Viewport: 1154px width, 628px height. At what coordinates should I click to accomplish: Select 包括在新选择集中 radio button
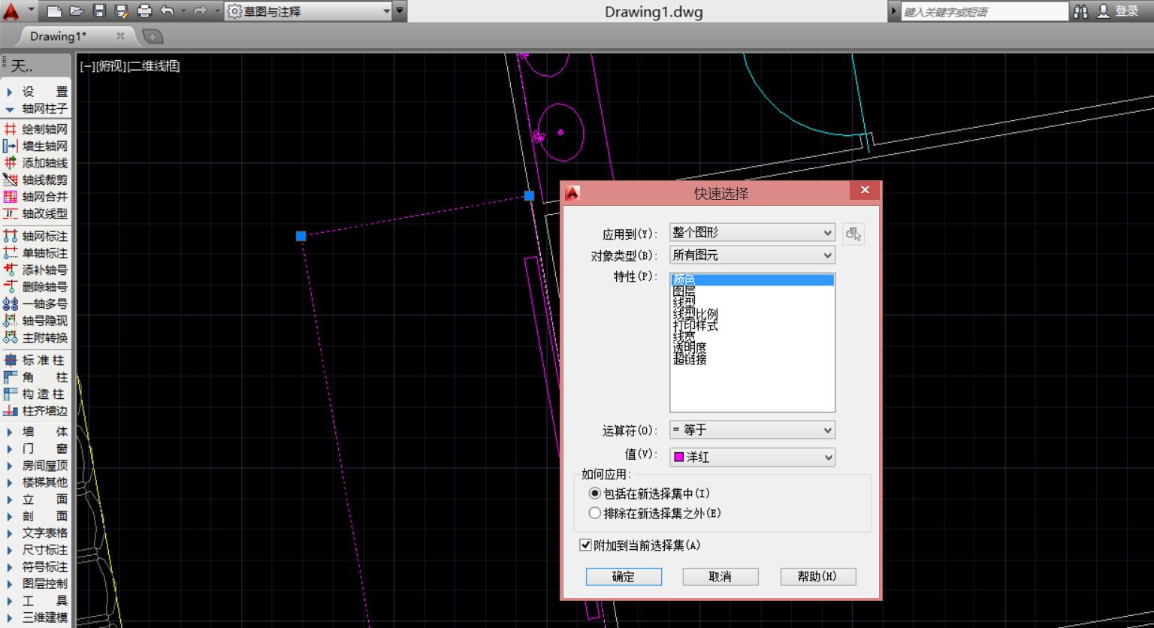click(595, 494)
